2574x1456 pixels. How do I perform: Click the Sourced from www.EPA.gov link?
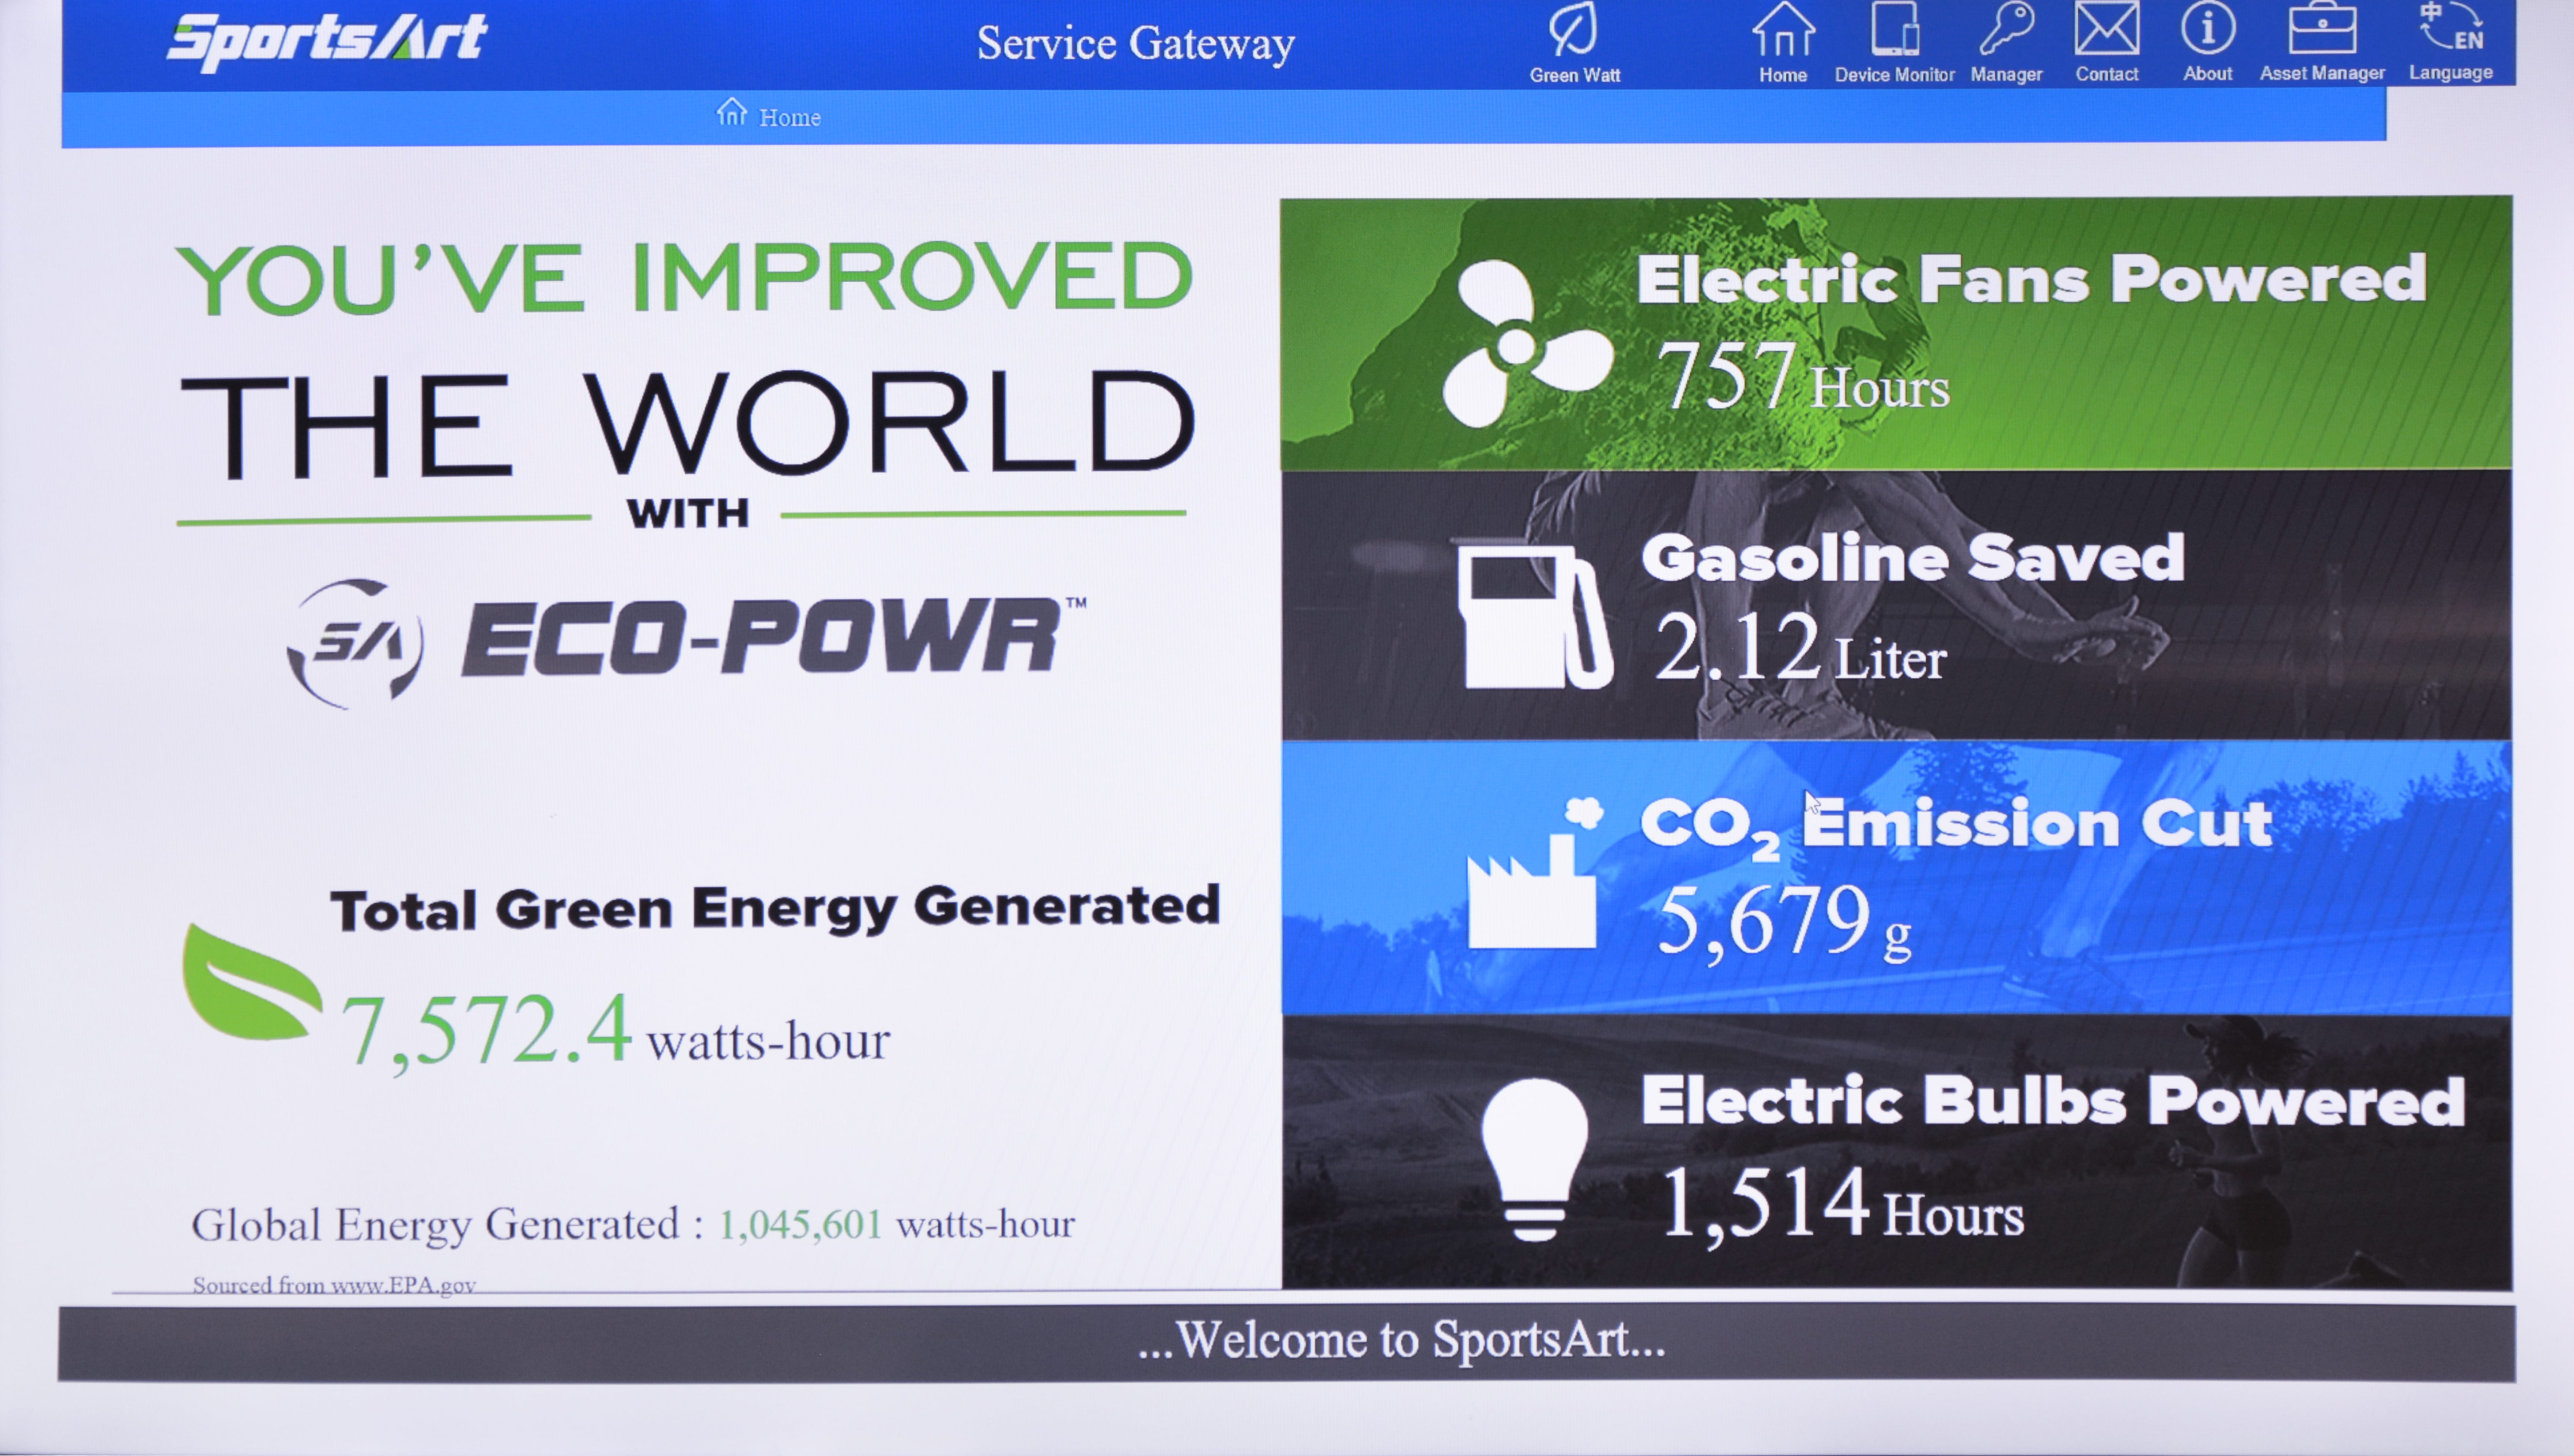pyautogui.click(x=334, y=1285)
